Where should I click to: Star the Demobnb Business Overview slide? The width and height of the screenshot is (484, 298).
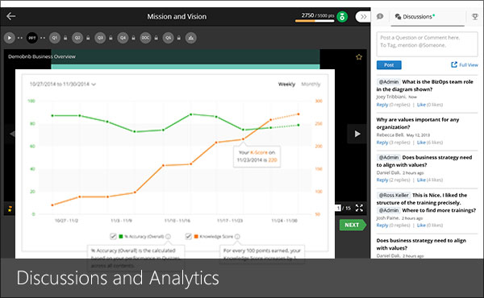click(x=359, y=57)
